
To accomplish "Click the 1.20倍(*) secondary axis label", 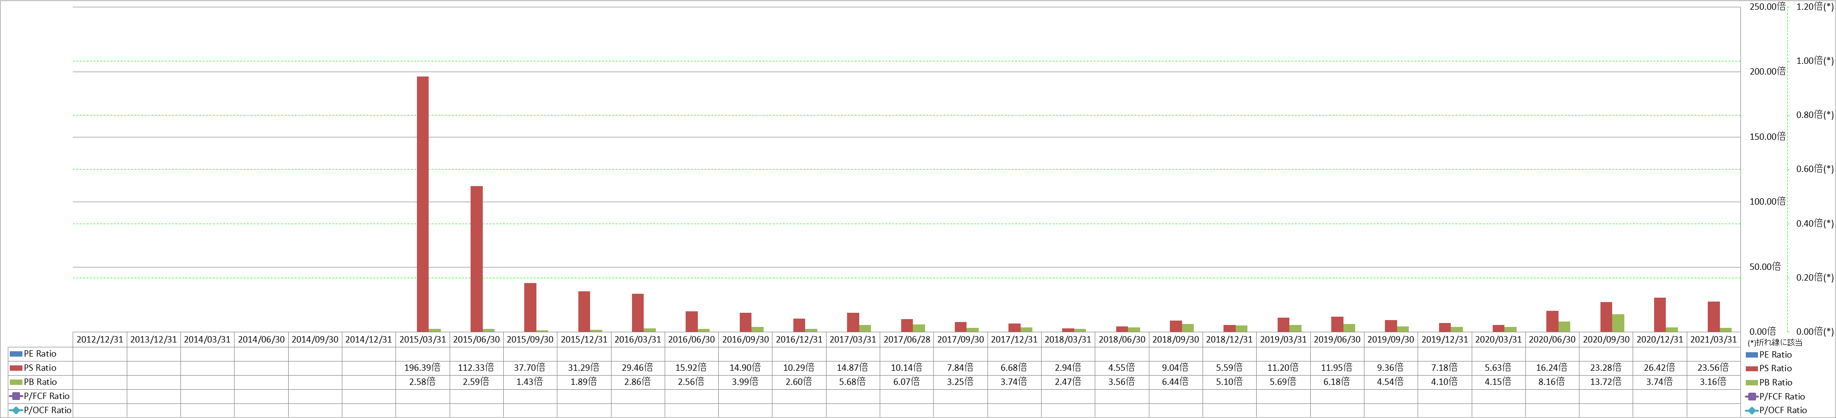I will pos(1815,7).
